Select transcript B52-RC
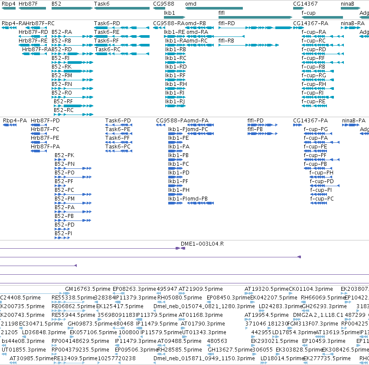Viewport: 369px width, 365px height. point(73,115)
